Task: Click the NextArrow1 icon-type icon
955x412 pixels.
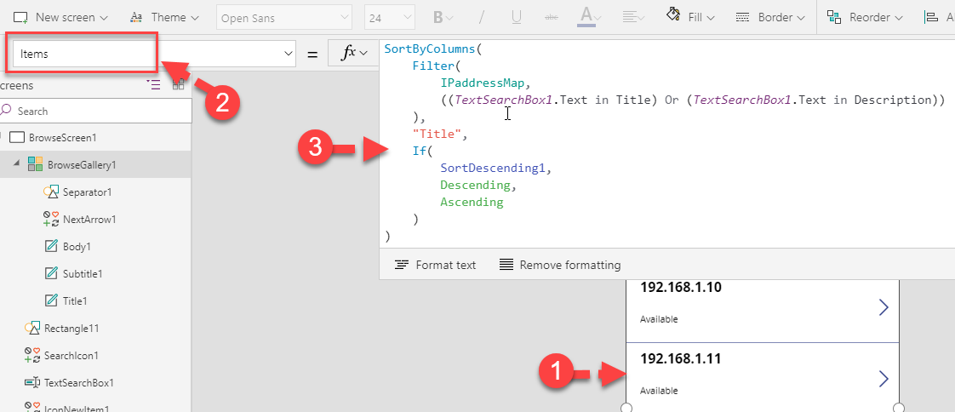Action: click(x=50, y=219)
